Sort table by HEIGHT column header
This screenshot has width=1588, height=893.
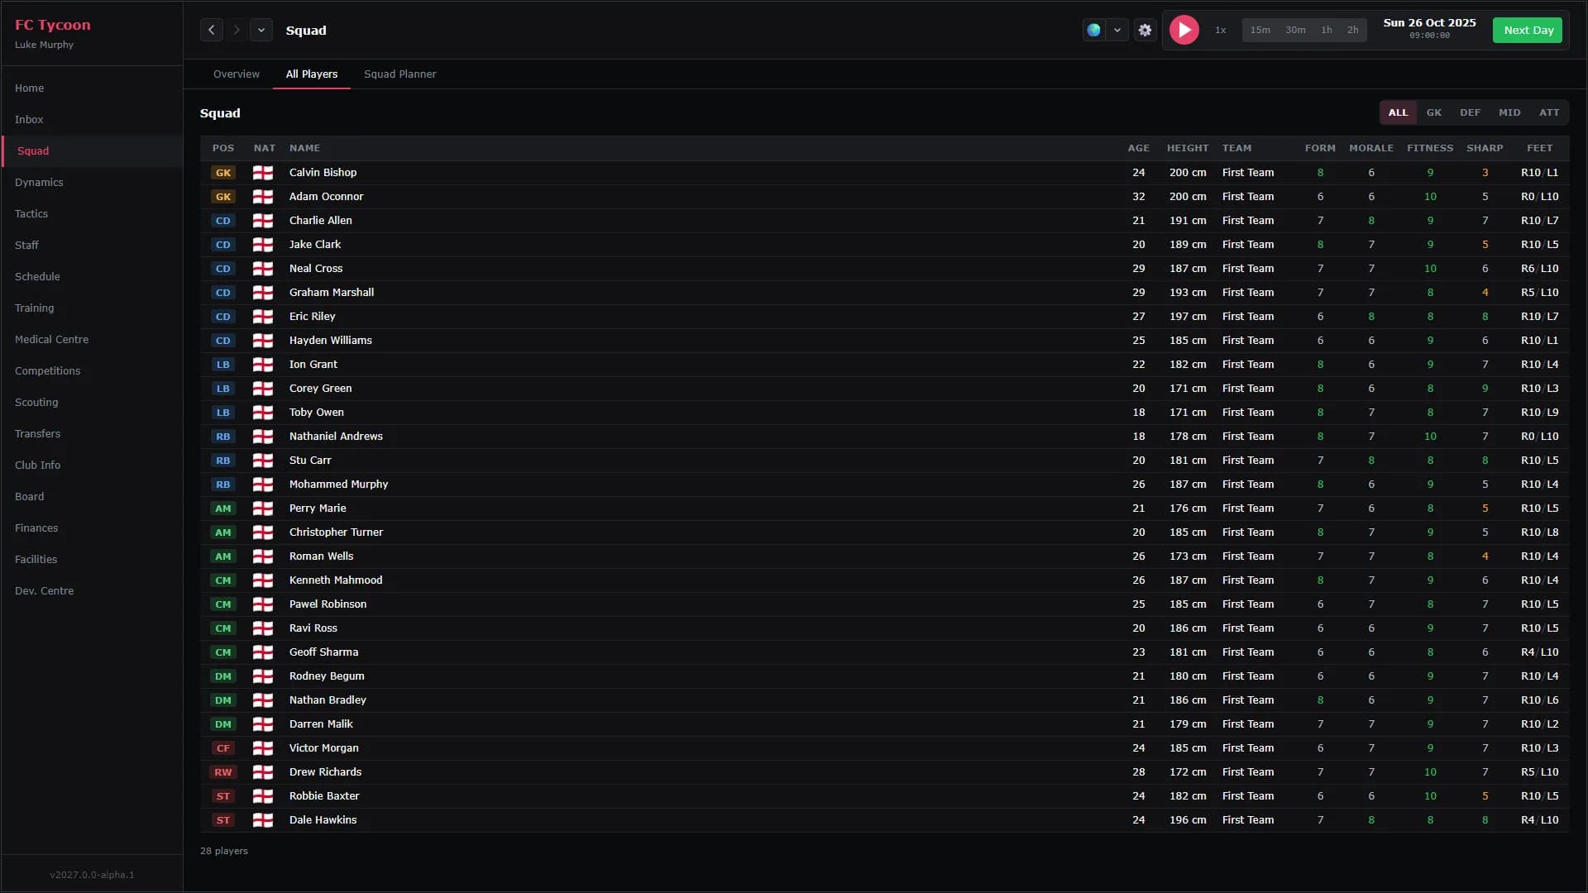click(x=1188, y=148)
